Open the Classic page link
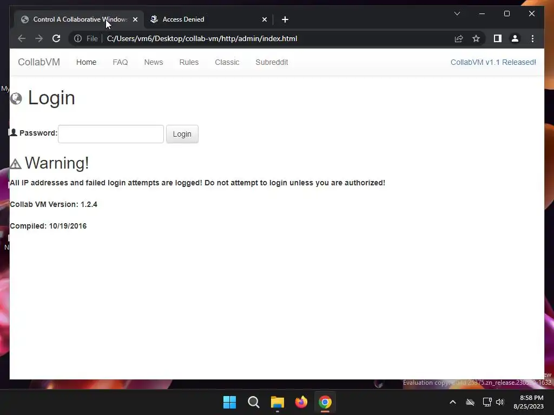Screen dimensions: 554x415 pos(227,62)
